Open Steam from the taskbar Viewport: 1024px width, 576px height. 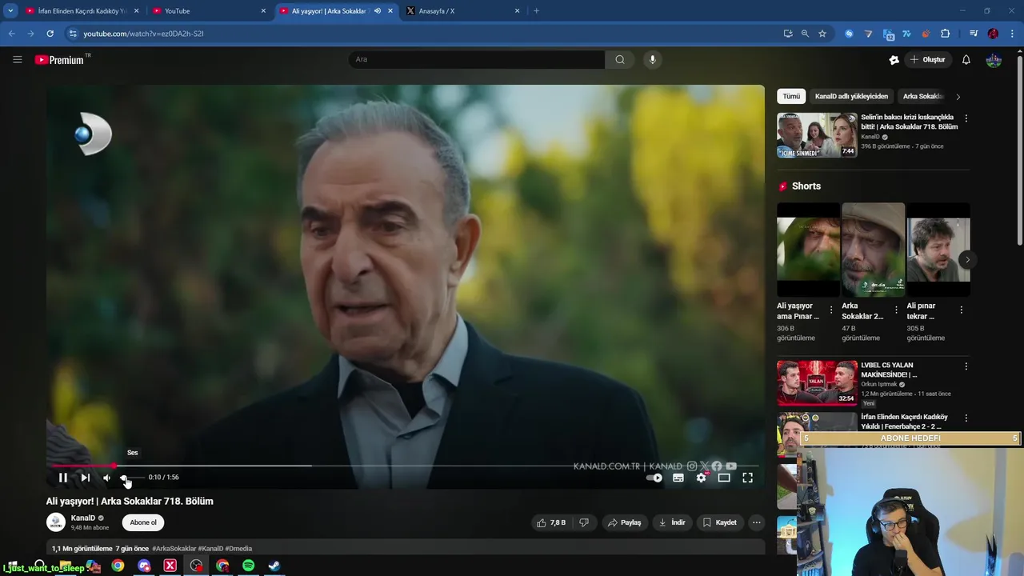274,566
